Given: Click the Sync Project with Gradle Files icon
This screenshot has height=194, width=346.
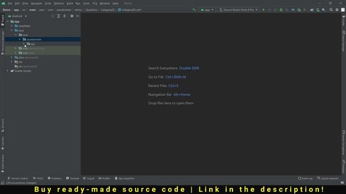Looking at the screenshot, I should point(312,10).
